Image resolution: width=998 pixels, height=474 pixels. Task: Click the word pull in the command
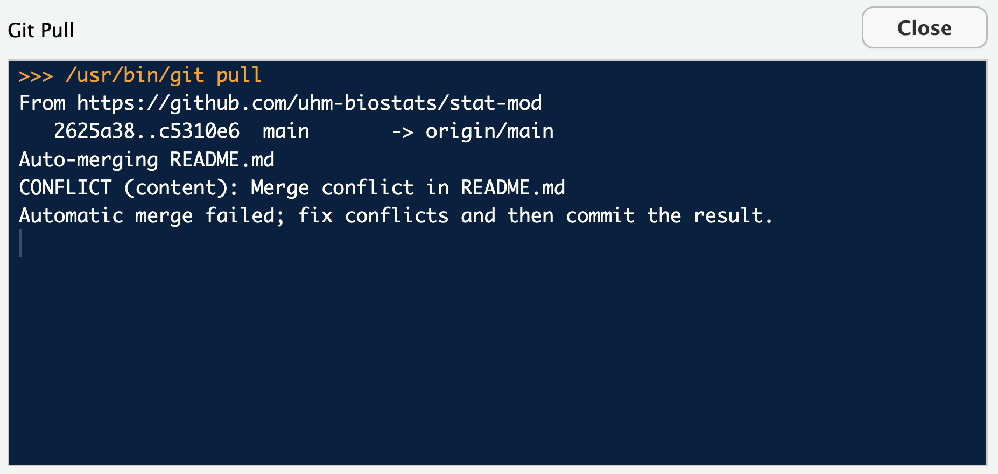pyautogui.click(x=238, y=75)
